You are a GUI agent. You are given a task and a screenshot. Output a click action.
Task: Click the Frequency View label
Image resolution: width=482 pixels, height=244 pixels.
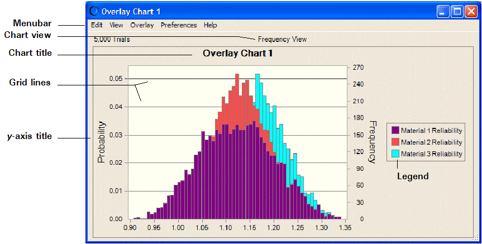point(282,39)
